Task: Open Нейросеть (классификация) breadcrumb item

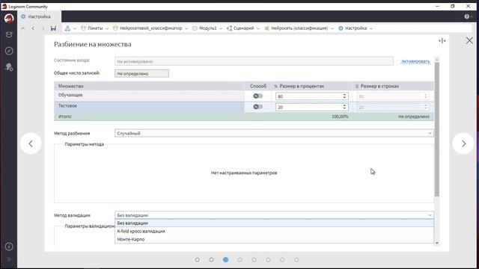Action: (x=299, y=28)
